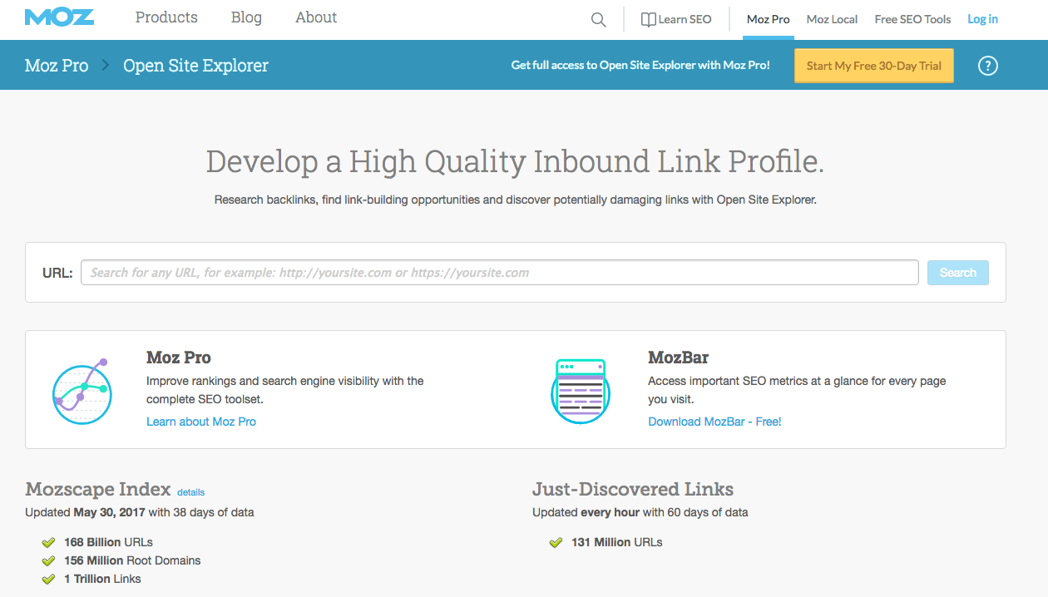Click the Open Site Explorer breadcrumb title
The height and width of the screenshot is (597, 1048).
point(195,65)
